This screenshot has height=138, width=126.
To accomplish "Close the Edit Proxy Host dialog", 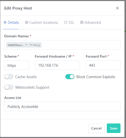I will (x=117, y=8).
